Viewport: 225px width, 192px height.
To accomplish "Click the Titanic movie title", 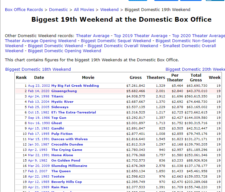I will (58, 96).
